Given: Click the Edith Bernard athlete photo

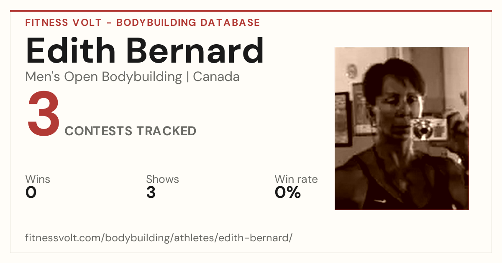Looking at the screenshot, I should click(x=402, y=128).
